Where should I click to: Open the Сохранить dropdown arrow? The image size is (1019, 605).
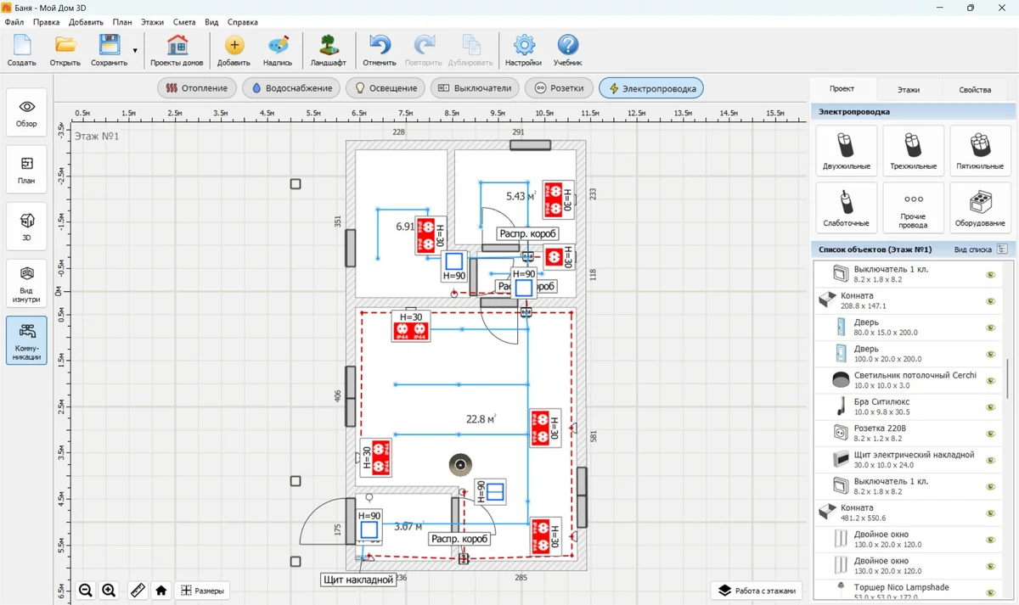pyautogui.click(x=135, y=51)
